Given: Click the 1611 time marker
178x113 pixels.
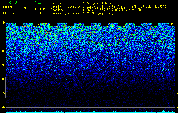Looking at the screenshot, I should (20, 24).
